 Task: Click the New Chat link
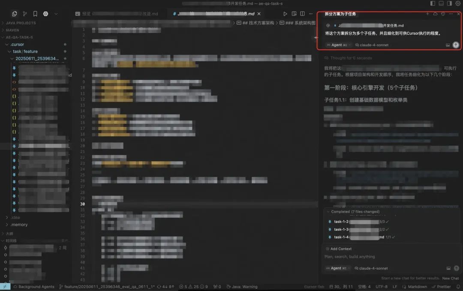click(450, 278)
